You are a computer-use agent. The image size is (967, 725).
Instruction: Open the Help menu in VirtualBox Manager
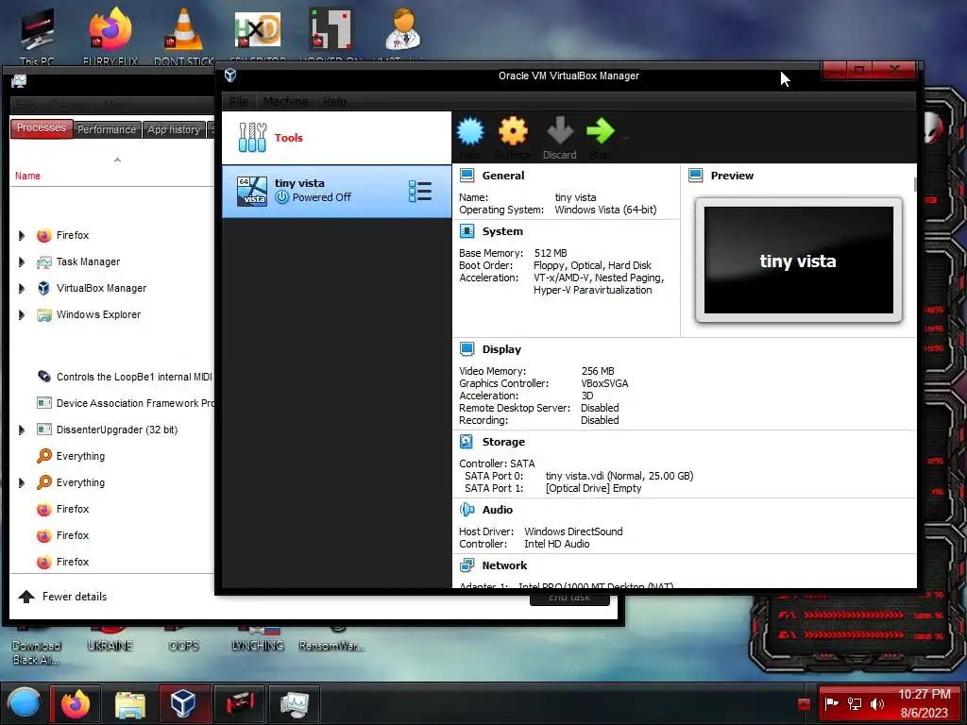point(334,102)
